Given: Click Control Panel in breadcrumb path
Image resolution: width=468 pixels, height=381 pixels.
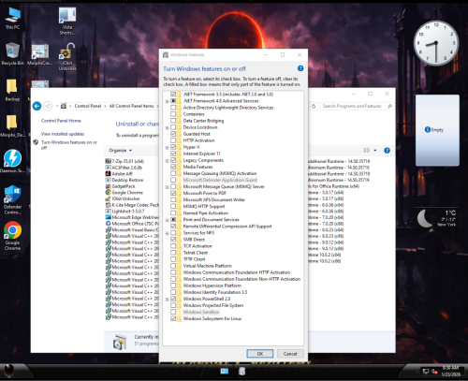Looking at the screenshot, I should [x=88, y=106].
